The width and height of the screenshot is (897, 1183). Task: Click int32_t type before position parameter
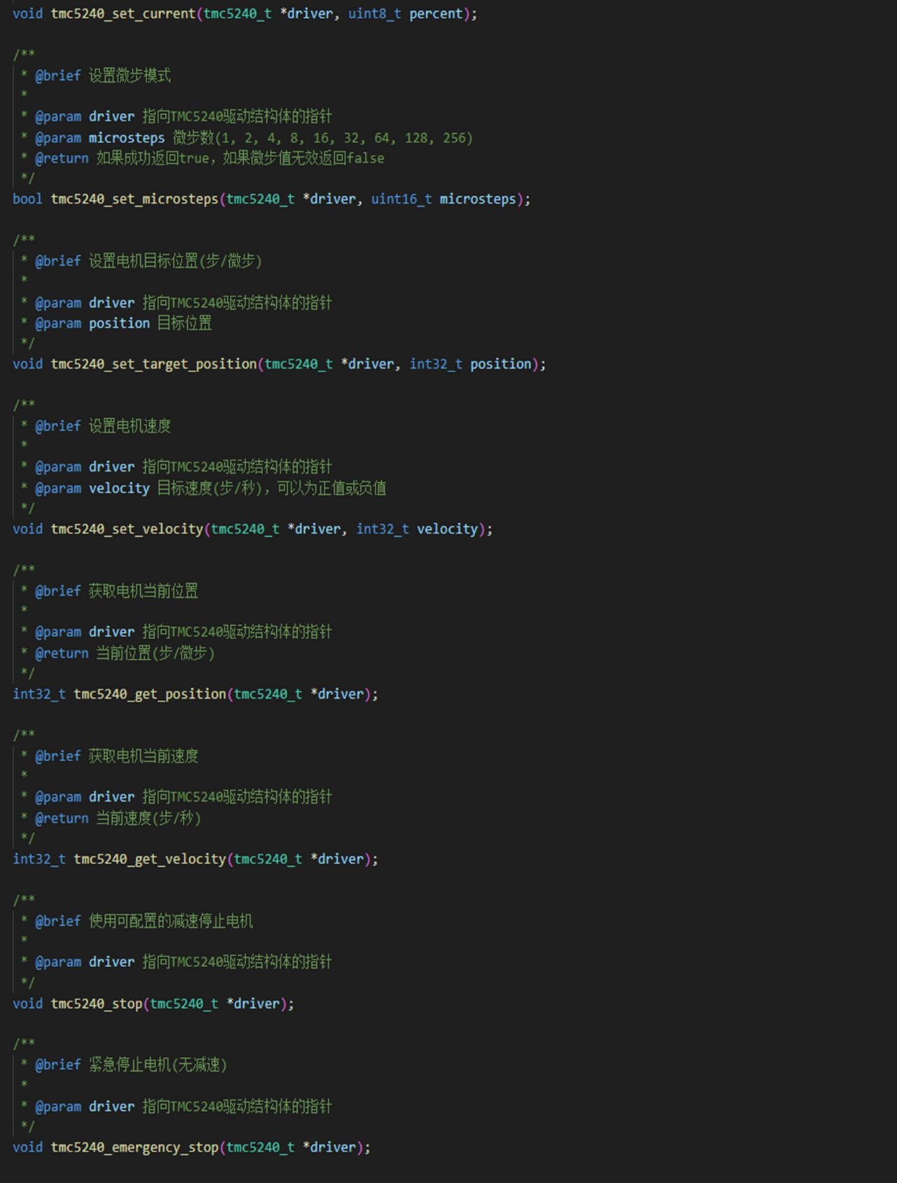436,364
